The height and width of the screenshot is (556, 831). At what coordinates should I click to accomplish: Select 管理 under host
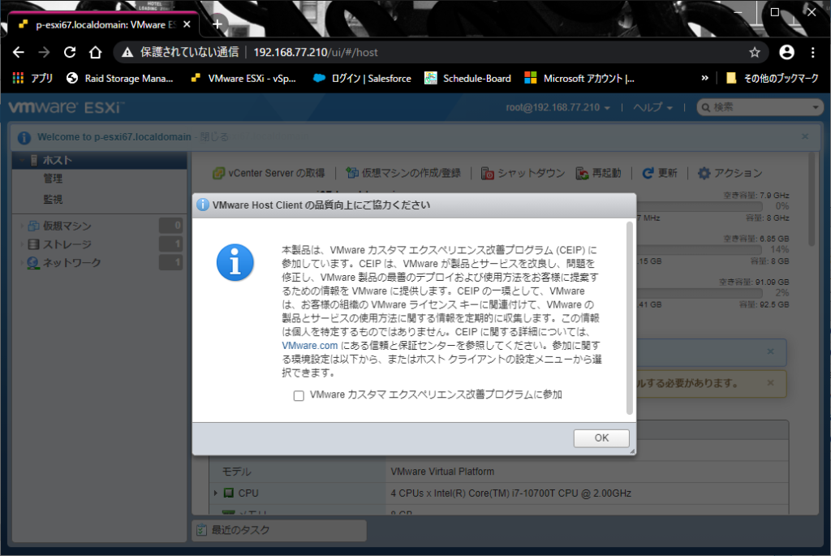click(53, 179)
